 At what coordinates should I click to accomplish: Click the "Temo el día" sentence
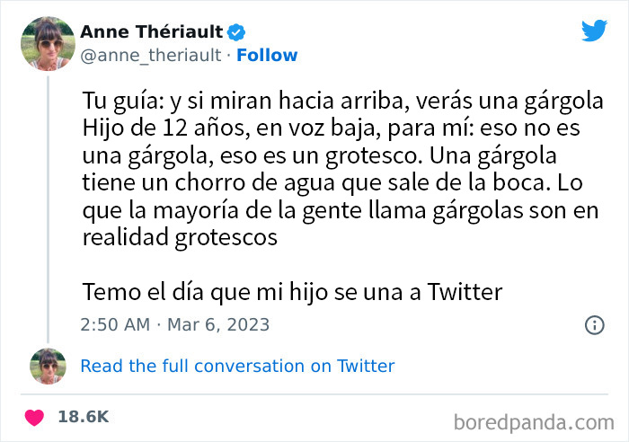(x=291, y=291)
